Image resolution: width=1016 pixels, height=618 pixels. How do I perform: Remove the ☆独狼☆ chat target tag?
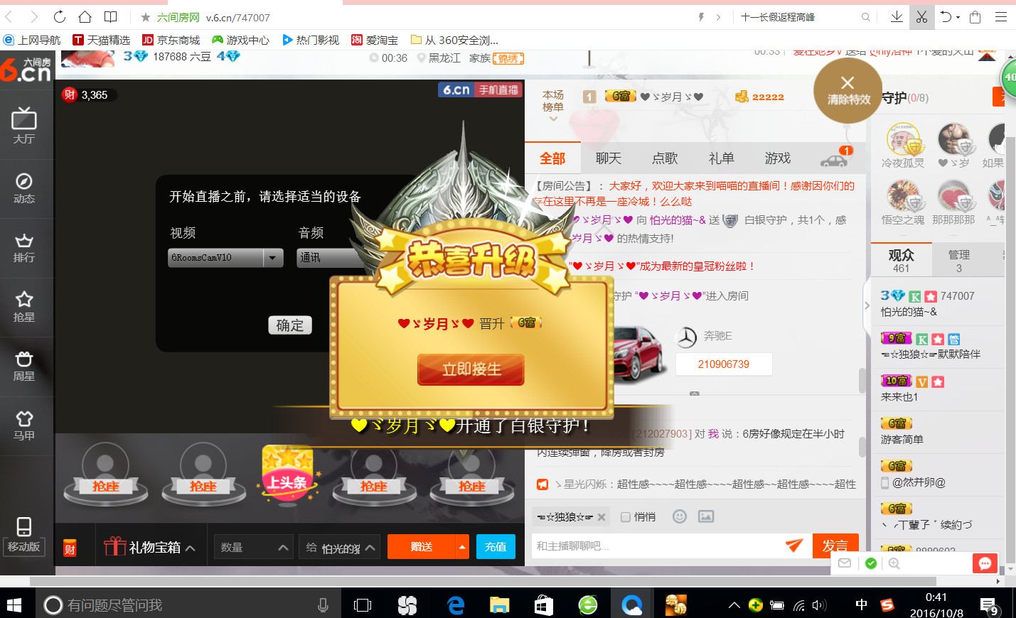(x=601, y=517)
